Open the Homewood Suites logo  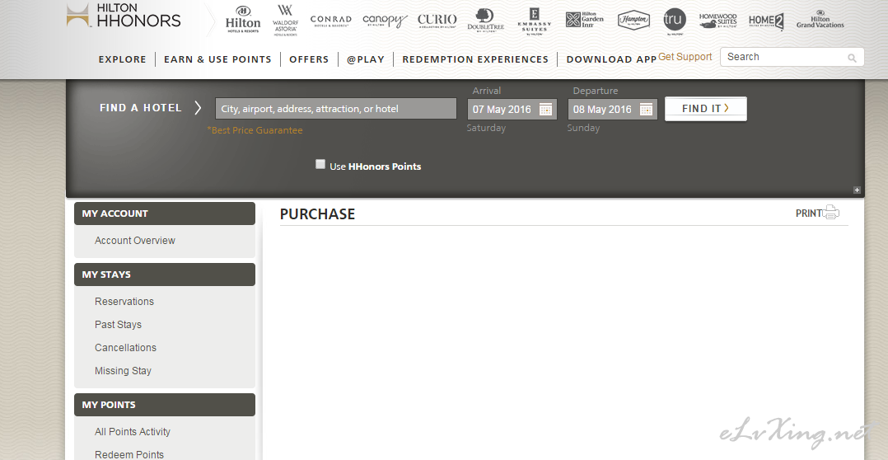coord(717,21)
